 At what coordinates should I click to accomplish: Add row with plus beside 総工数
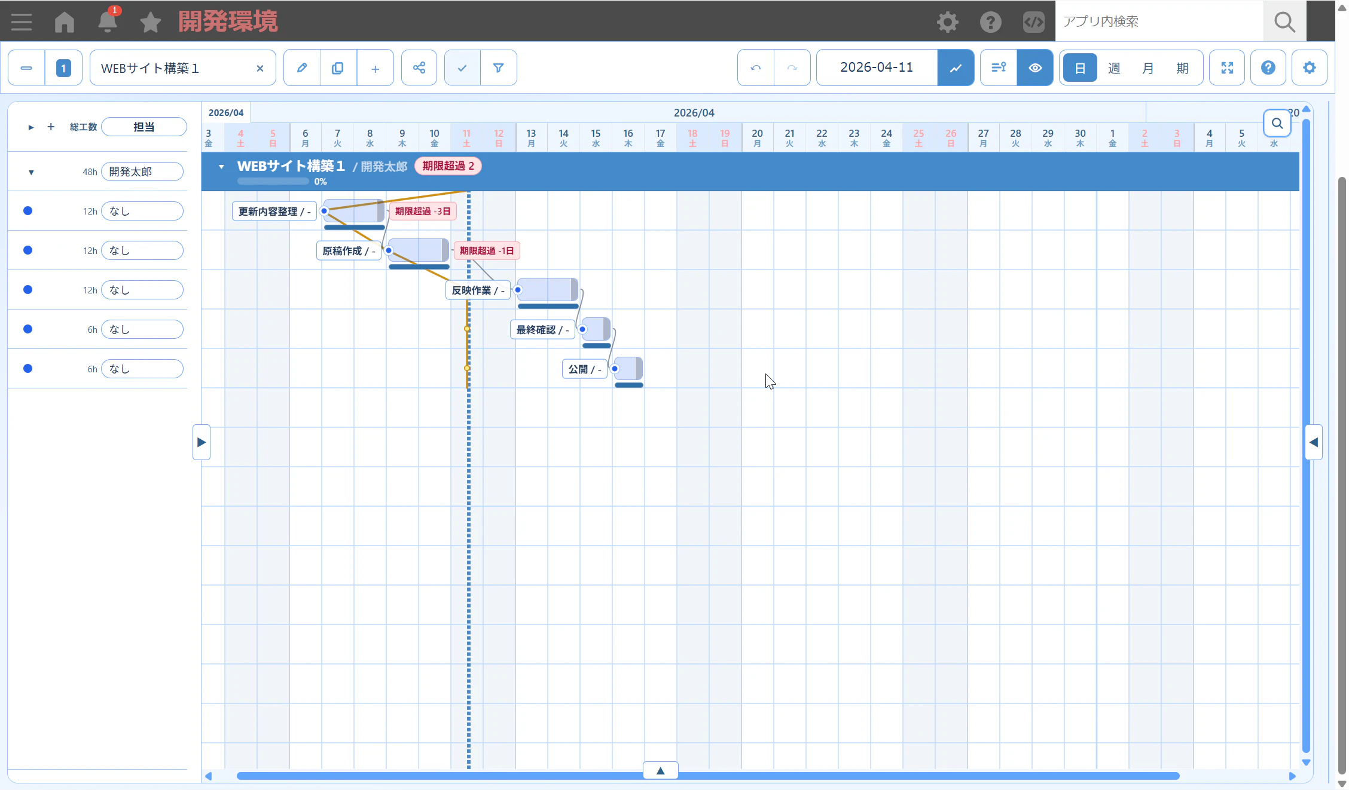[51, 127]
